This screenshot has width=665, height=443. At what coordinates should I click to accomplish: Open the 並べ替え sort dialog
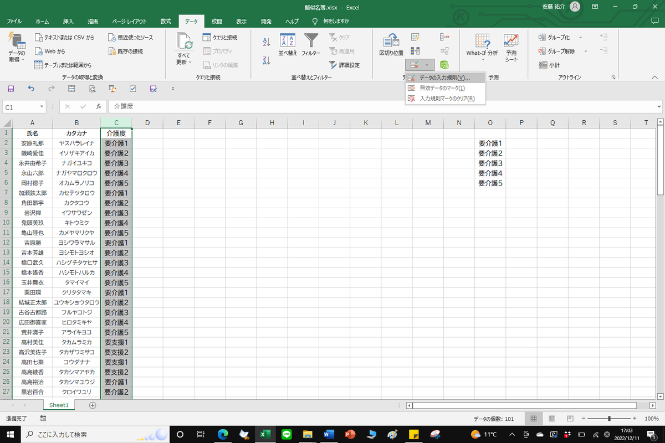[288, 45]
